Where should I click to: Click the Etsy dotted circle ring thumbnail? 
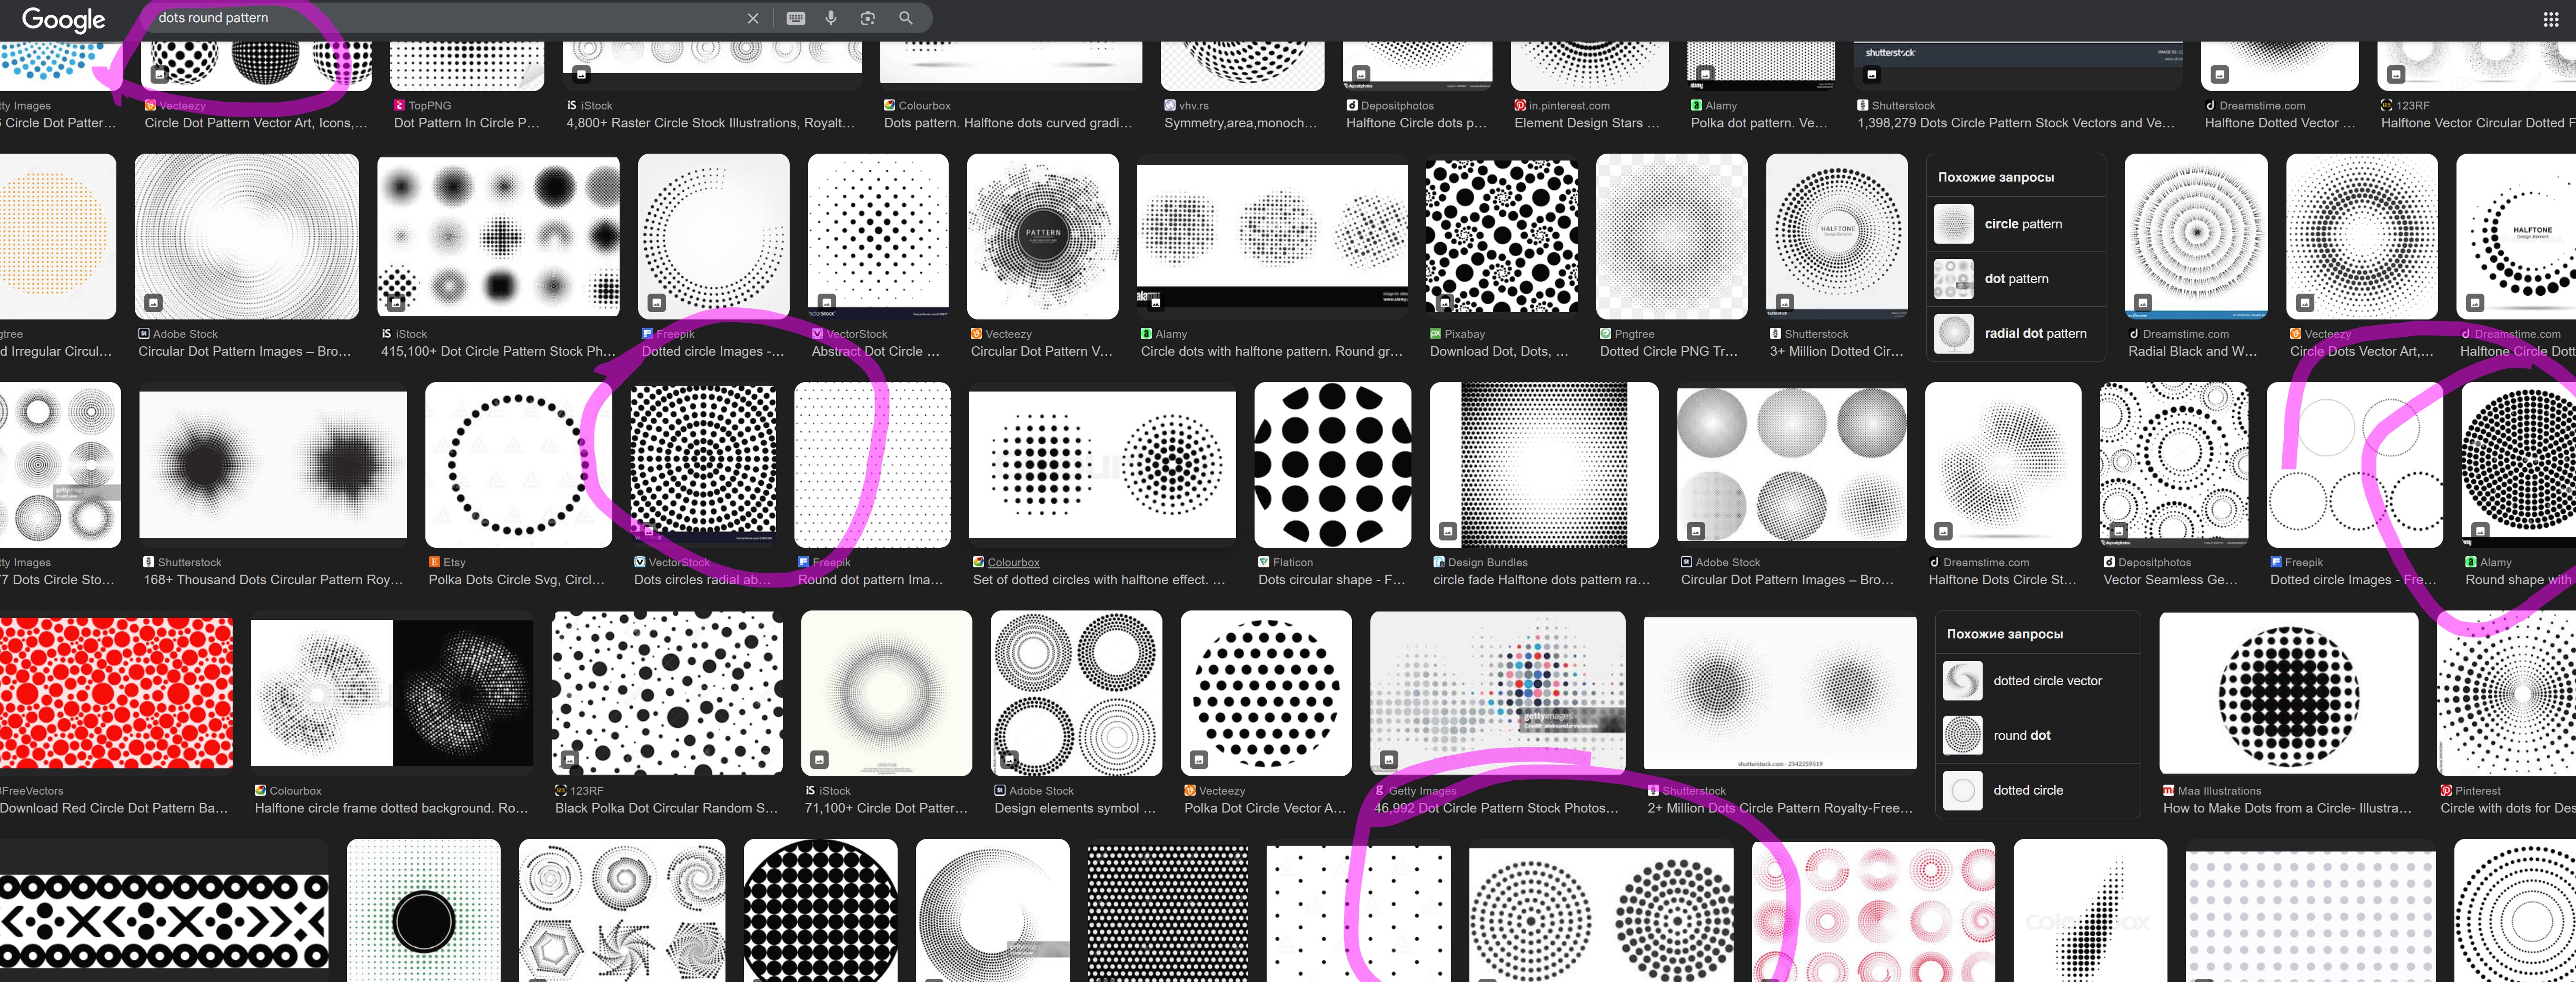point(517,465)
